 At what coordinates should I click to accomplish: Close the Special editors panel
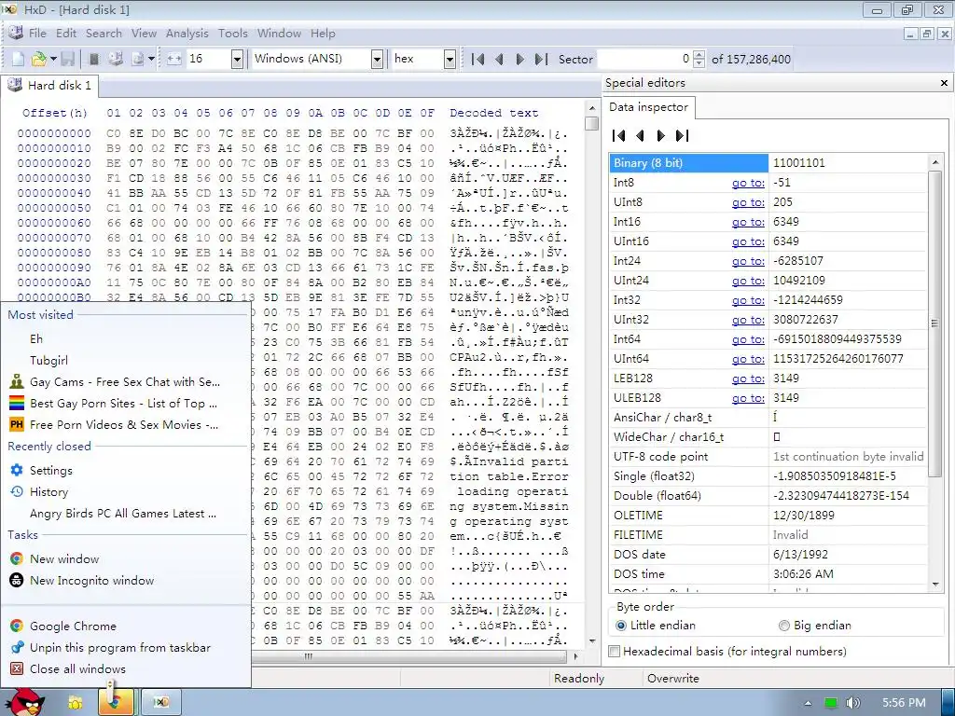coord(944,83)
